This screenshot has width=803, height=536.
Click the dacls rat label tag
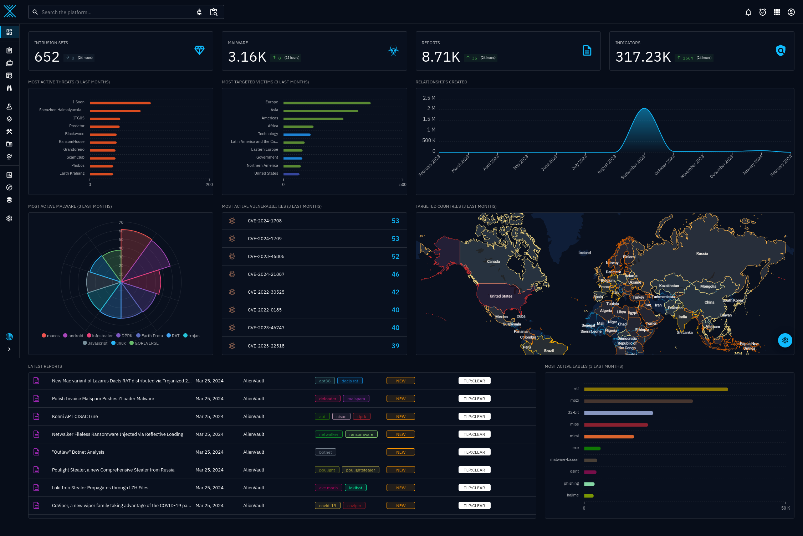[x=350, y=381]
